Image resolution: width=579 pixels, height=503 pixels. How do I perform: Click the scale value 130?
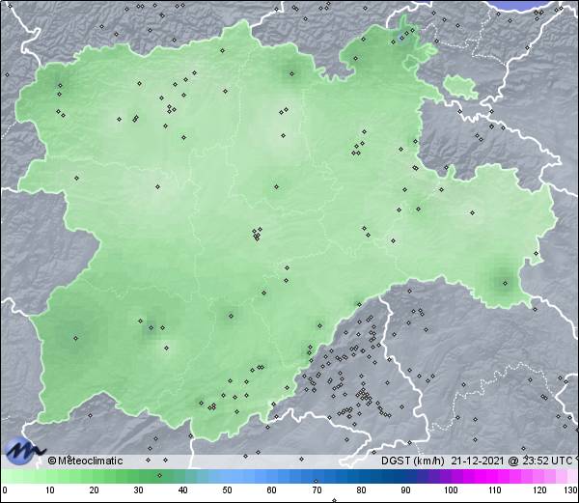click(571, 490)
